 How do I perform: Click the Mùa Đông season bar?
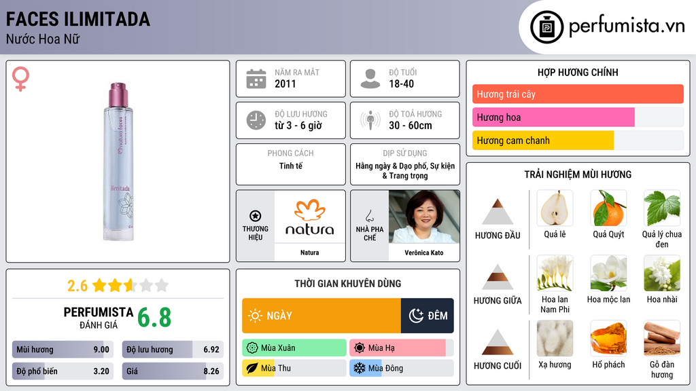(x=402, y=368)
